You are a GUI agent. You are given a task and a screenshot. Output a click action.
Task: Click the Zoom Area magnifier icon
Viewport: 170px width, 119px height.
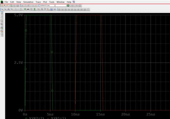click(8, 9)
